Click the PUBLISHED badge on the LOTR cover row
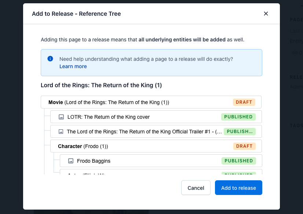 click(238, 117)
